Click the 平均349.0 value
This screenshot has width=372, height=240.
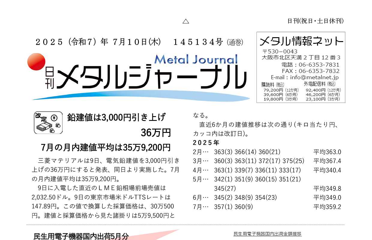pos(327,198)
